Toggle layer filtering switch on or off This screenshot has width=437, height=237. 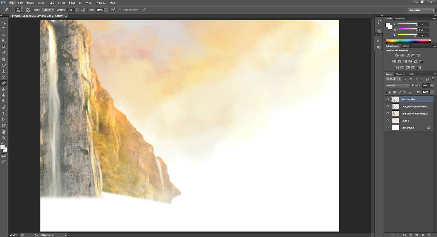tap(433, 79)
